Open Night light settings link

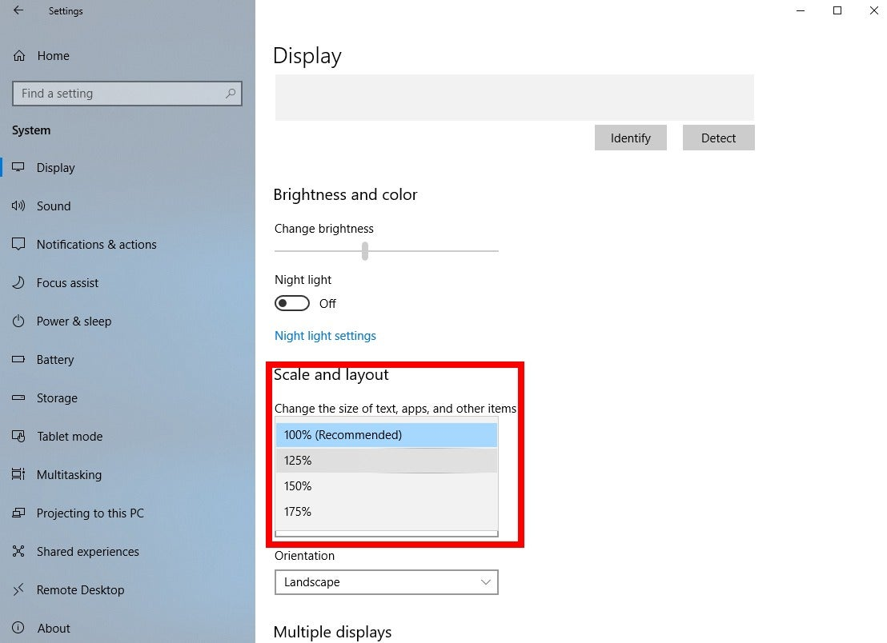point(325,335)
